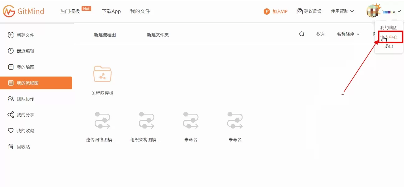405x187 pixels.
Task: Click the 我的分享 share icon
Action: pos(11,115)
